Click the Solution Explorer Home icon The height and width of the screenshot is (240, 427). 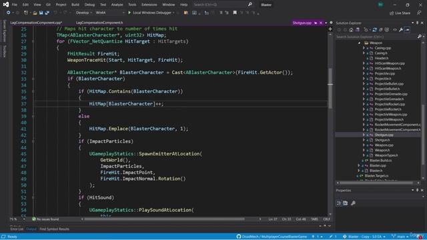351,29
